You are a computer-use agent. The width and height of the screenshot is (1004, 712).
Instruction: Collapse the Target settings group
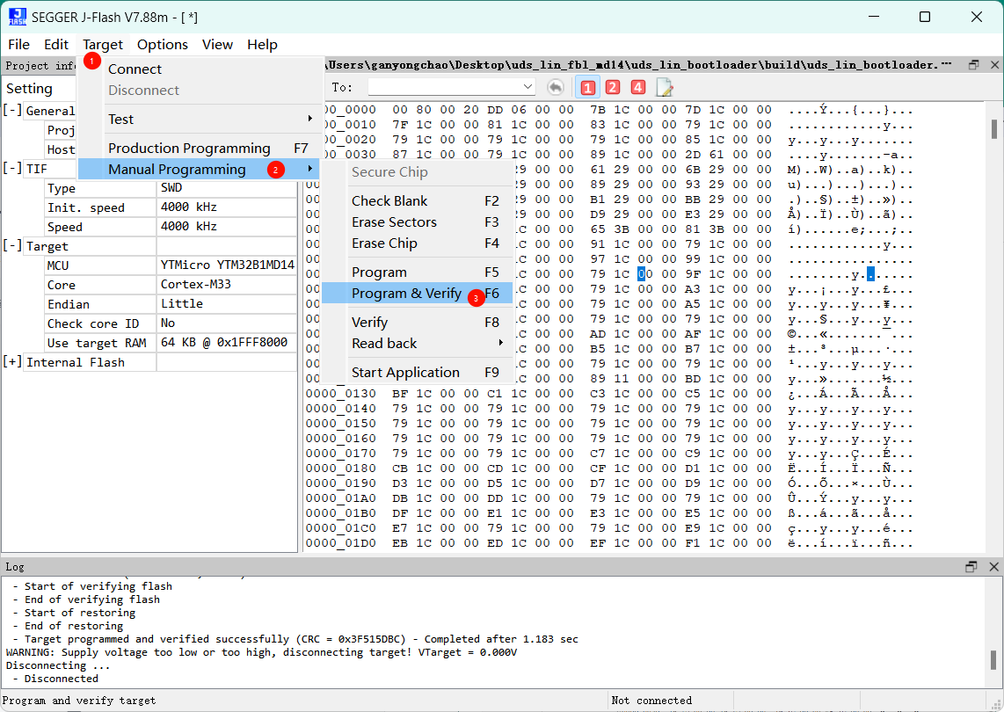click(12, 246)
